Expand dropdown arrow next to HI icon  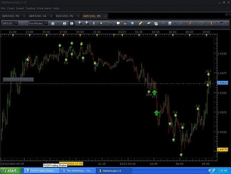click(58, 23)
